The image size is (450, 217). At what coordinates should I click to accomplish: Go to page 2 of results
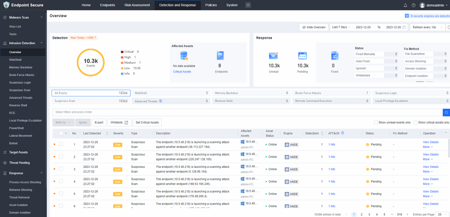point(362,215)
